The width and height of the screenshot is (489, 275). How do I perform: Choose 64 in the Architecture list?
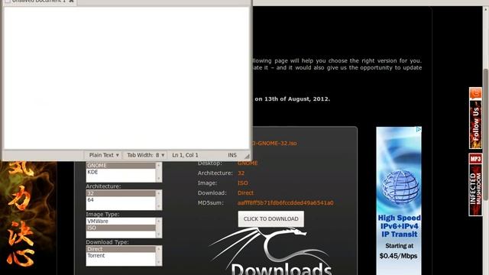pos(121,200)
